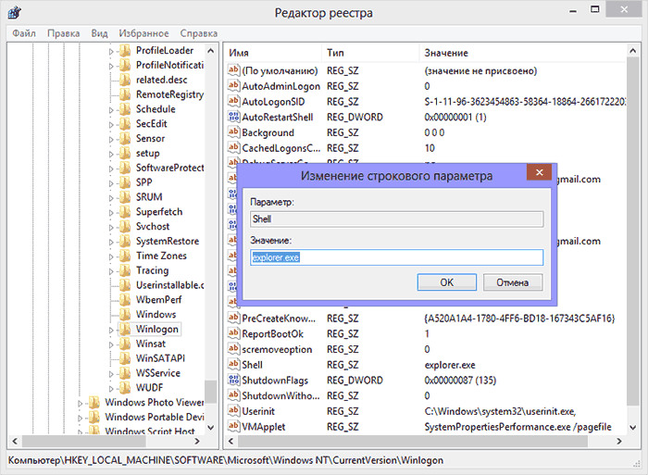Sort by the Имя column header
Screen dimensions: 648x475
tap(273, 53)
